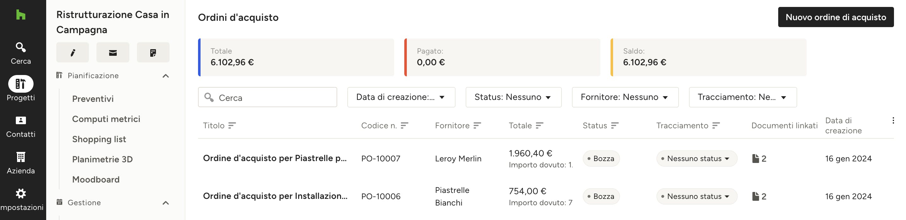Select Shopping list menu item
The image size is (906, 220).
(99, 139)
